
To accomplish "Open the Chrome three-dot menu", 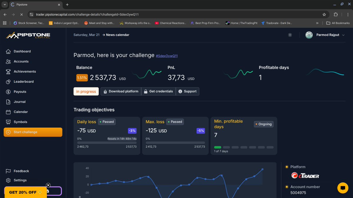I will 347,14.
